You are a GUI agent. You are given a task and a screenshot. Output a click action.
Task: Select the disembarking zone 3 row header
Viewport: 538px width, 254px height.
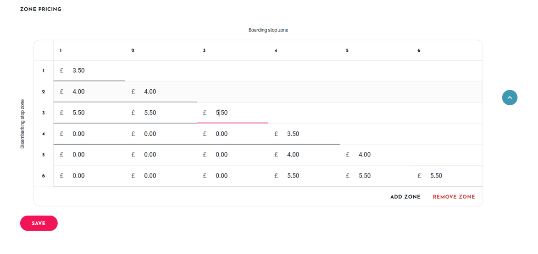tap(44, 113)
